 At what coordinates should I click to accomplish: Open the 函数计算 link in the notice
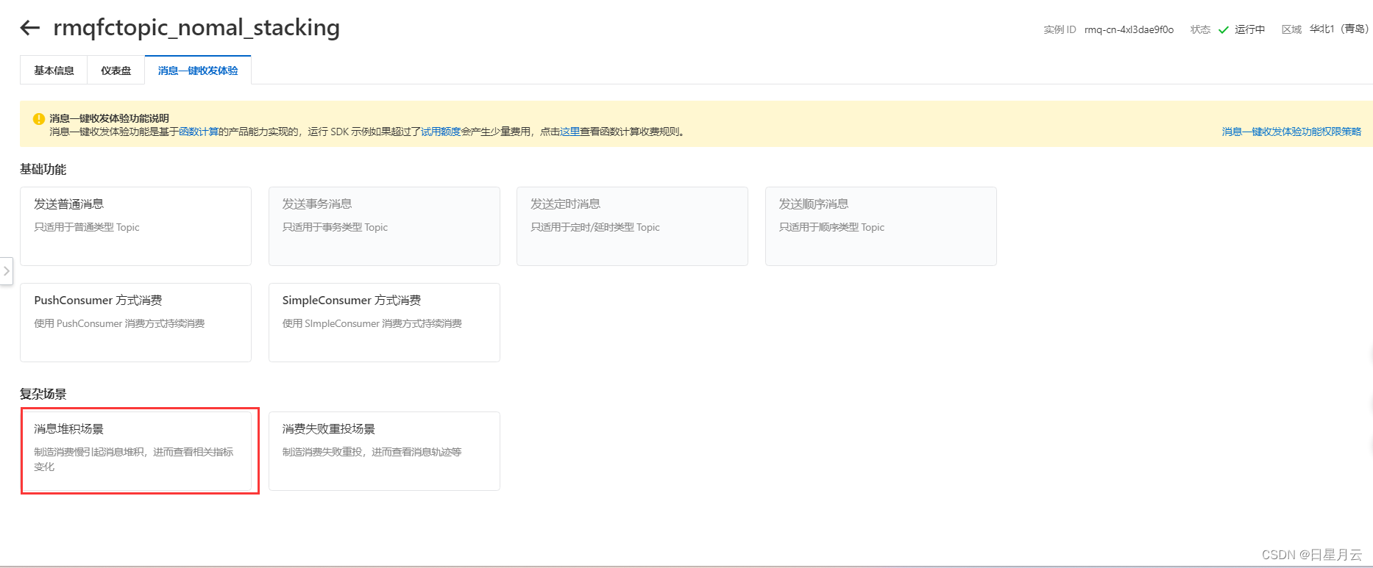(x=199, y=132)
